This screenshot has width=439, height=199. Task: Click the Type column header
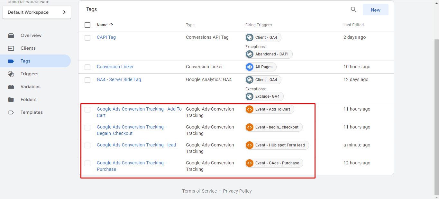[x=190, y=25]
